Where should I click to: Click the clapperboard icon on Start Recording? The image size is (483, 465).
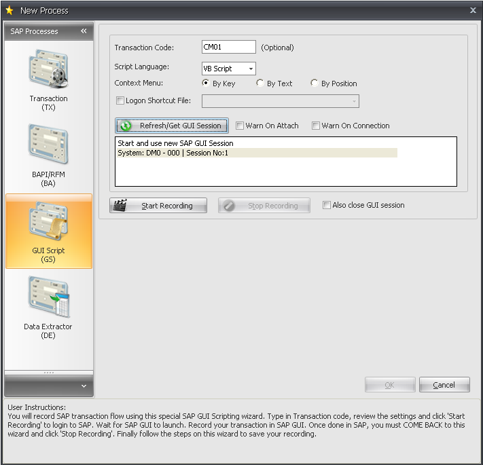[x=120, y=206]
